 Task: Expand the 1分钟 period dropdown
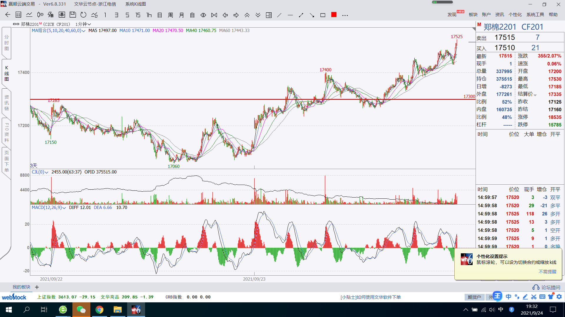click(x=83, y=24)
